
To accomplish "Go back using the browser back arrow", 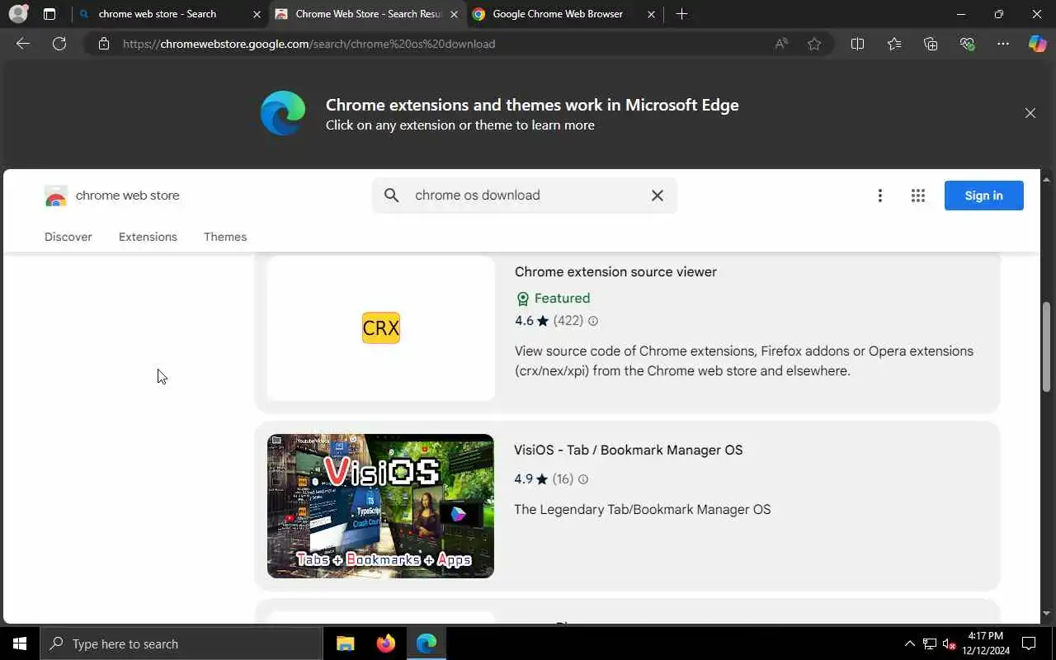I will pos(23,44).
